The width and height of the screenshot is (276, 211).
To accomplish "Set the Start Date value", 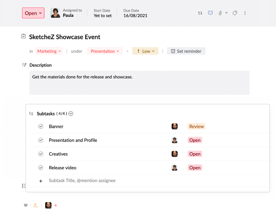I will 103,16.
